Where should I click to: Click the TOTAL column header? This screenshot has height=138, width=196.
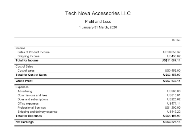click(176, 40)
